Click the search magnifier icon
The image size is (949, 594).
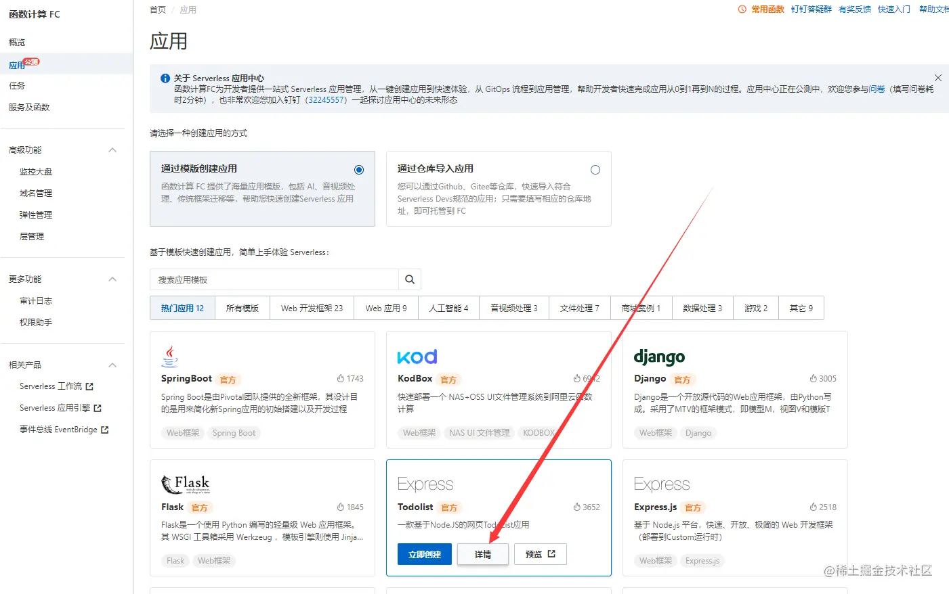pos(410,279)
